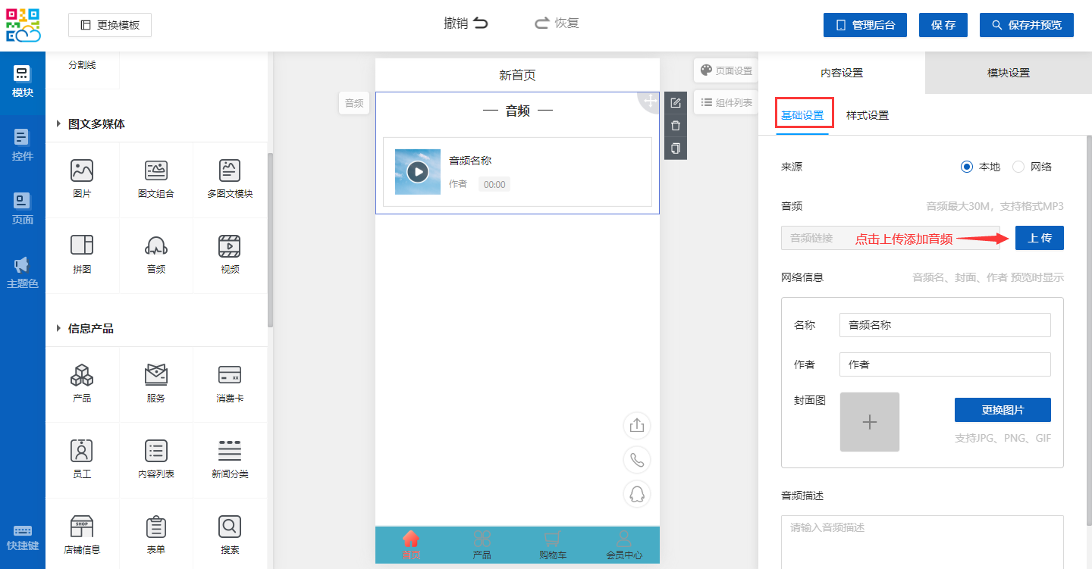Image resolution: width=1092 pixels, height=569 pixels.
Task: Click the trash delete icon beside audio module
Action: 676,126
